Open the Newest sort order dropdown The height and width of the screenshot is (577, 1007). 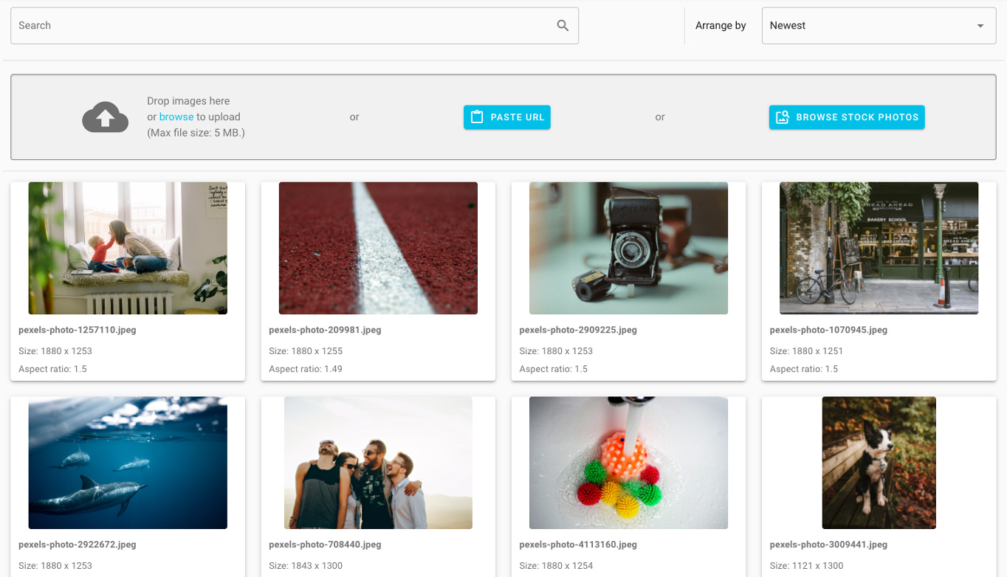pyautogui.click(x=878, y=24)
